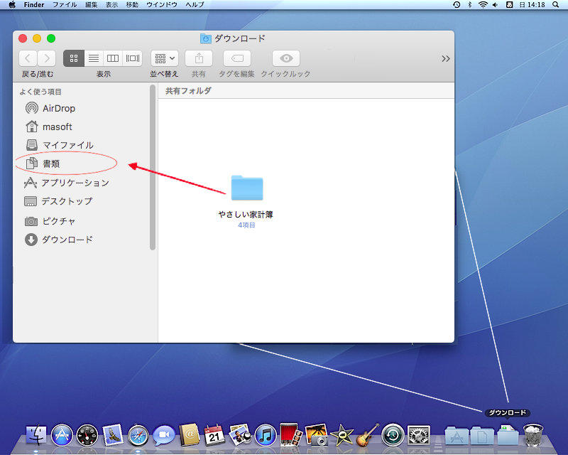Select AirDrop in the sidebar
The height and width of the screenshot is (455, 568).
click(x=50, y=108)
